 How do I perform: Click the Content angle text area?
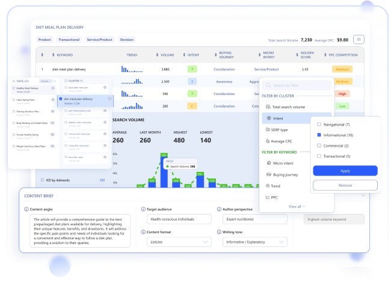tap(80, 231)
